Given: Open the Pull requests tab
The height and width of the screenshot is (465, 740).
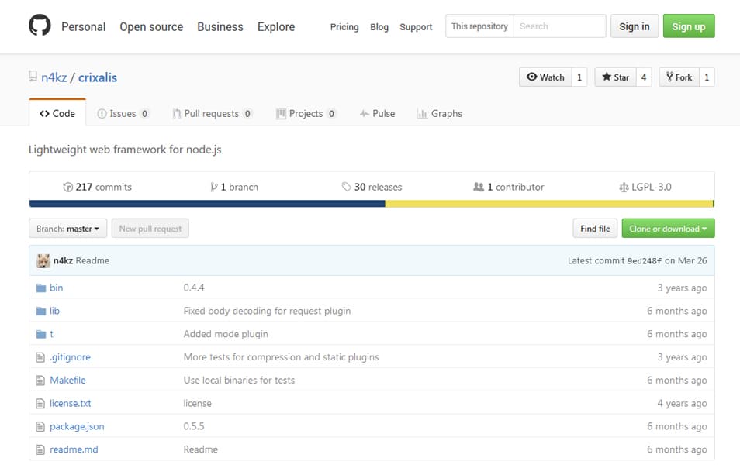Looking at the screenshot, I should coord(211,113).
